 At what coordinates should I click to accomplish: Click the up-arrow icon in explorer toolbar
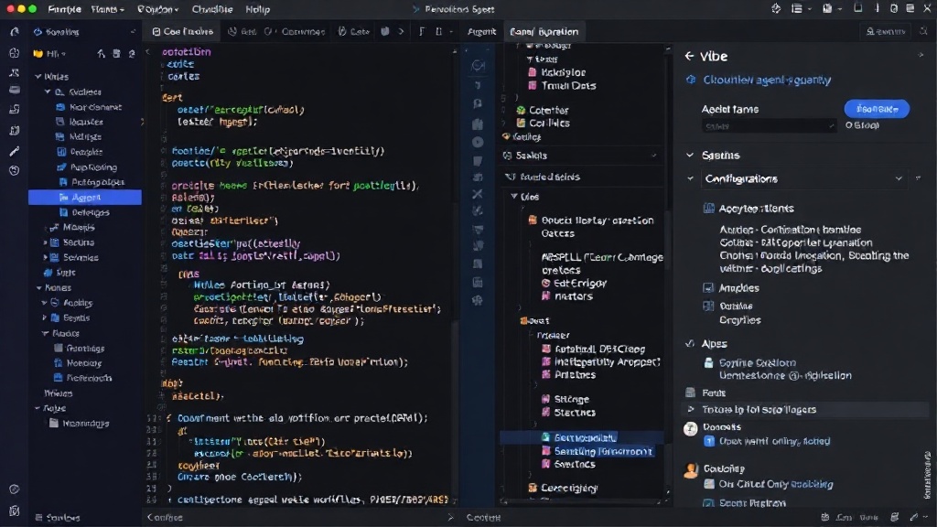click(x=101, y=53)
